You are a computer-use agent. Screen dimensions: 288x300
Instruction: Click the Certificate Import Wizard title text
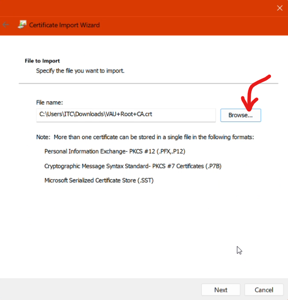[64, 25]
